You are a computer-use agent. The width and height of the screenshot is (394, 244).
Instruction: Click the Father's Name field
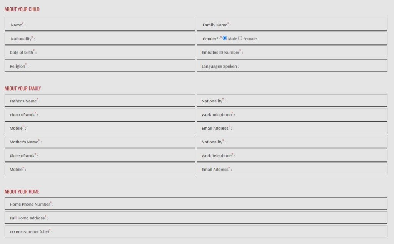[115, 101]
